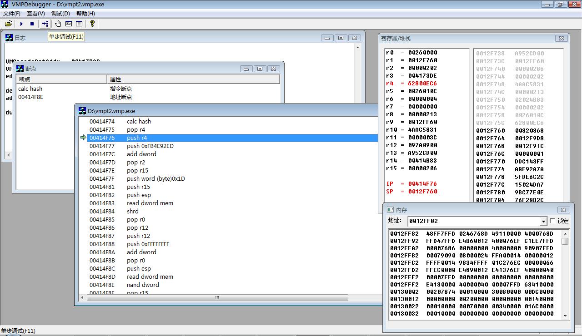
Task: Click the 内存 window's title icon
Action: (x=390, y=210)
